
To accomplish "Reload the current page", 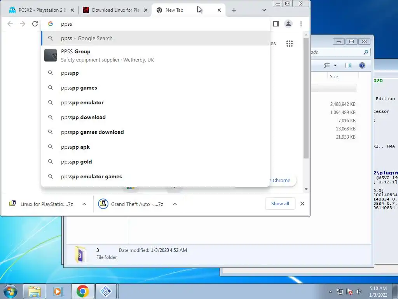I will click(x=35, y=24).
